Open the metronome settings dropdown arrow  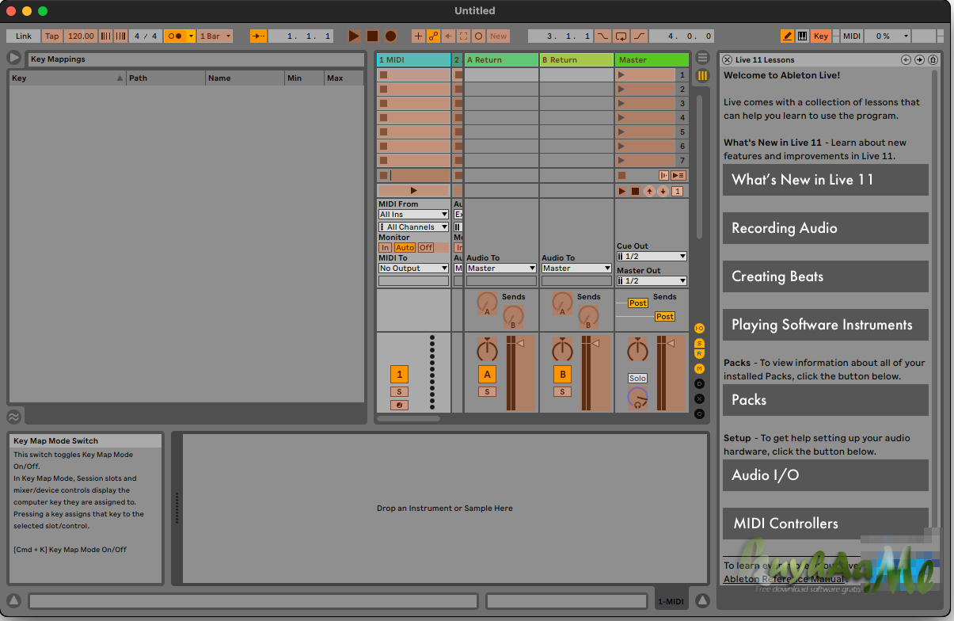coord(191,36)
